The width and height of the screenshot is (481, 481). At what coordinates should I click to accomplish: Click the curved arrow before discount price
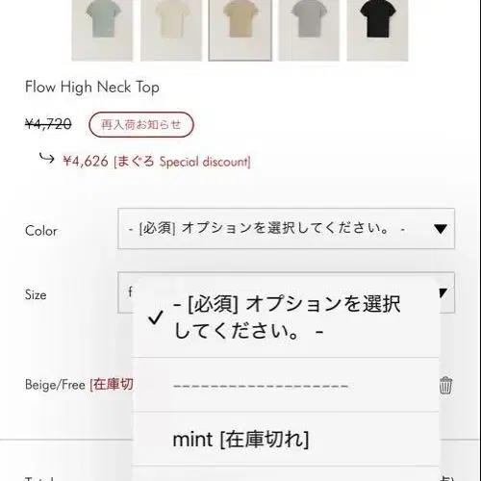coord(46,158)
